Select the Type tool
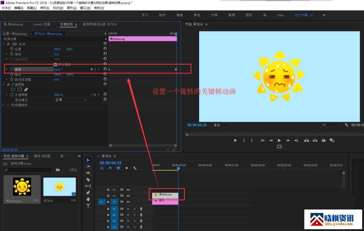 click(x=88, y=205)
